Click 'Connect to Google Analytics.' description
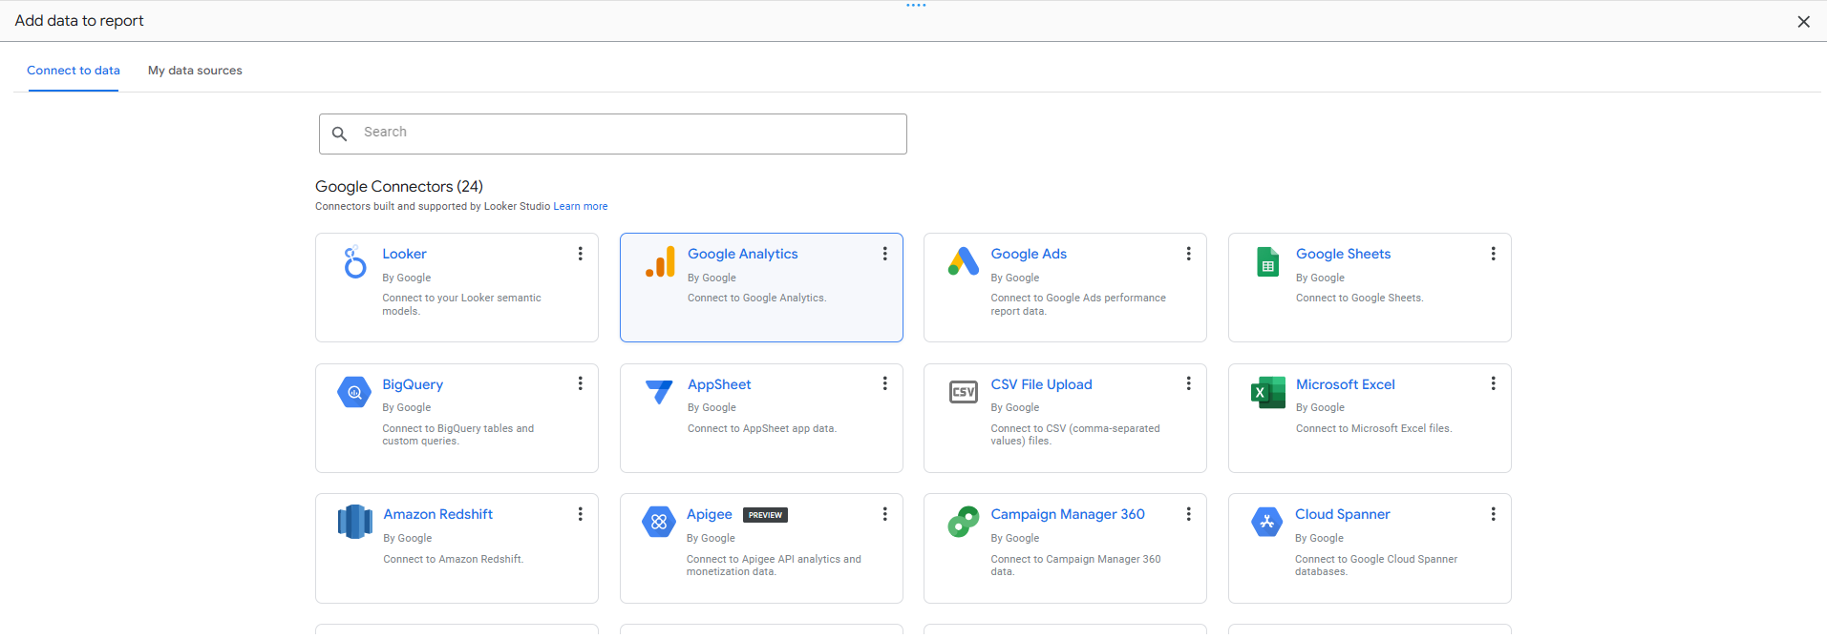1827x639 pixels. pyautogui.click(x=757, y=299)
